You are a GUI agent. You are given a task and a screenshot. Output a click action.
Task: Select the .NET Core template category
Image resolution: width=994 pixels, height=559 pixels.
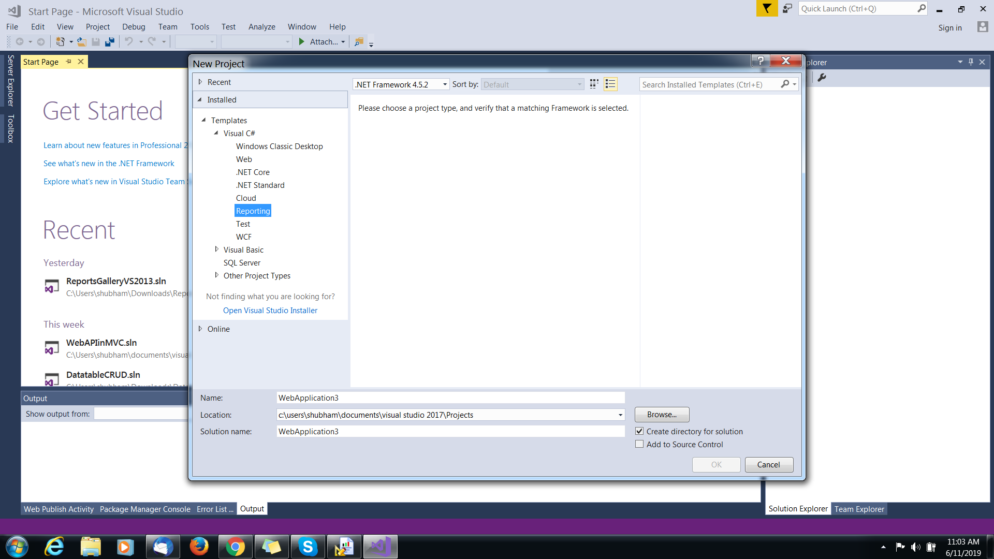(253, 172)
